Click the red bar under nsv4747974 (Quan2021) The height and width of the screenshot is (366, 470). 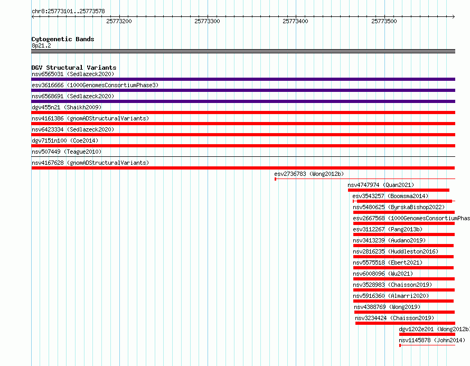pos(399,190)
